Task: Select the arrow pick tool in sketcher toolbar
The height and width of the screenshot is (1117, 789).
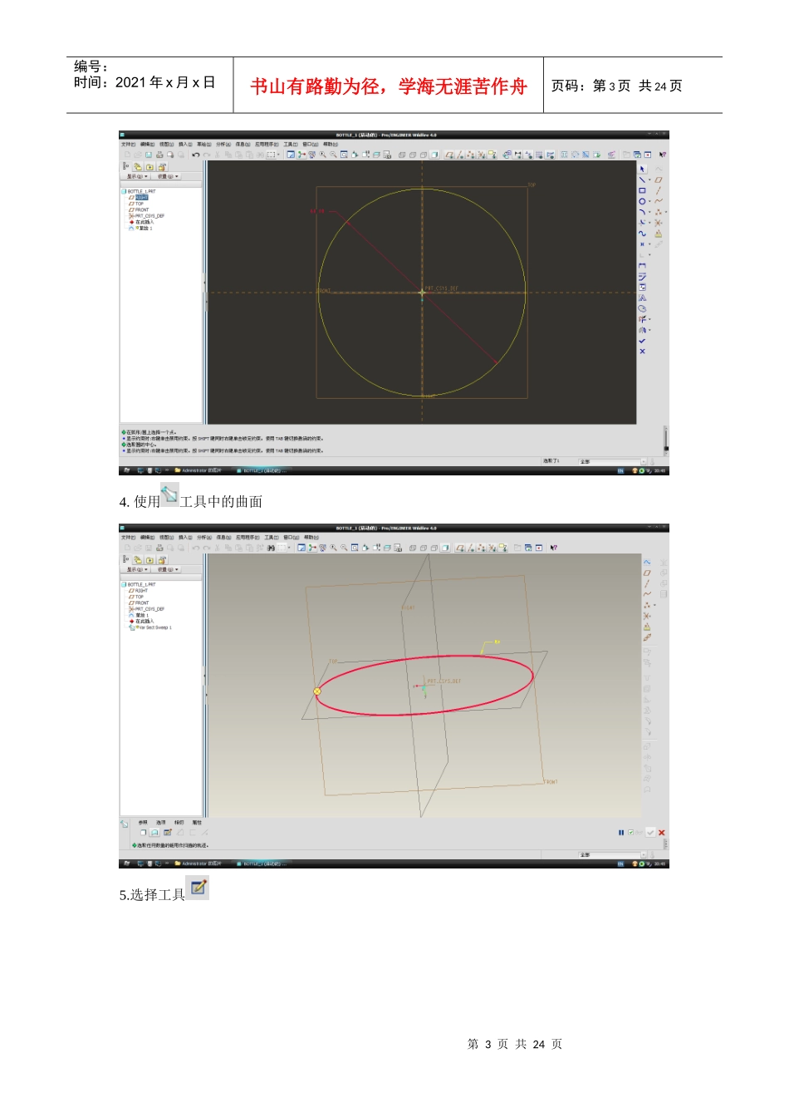Action: coord(642,169)
